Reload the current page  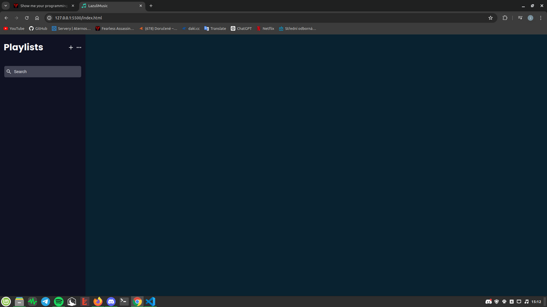26,18
